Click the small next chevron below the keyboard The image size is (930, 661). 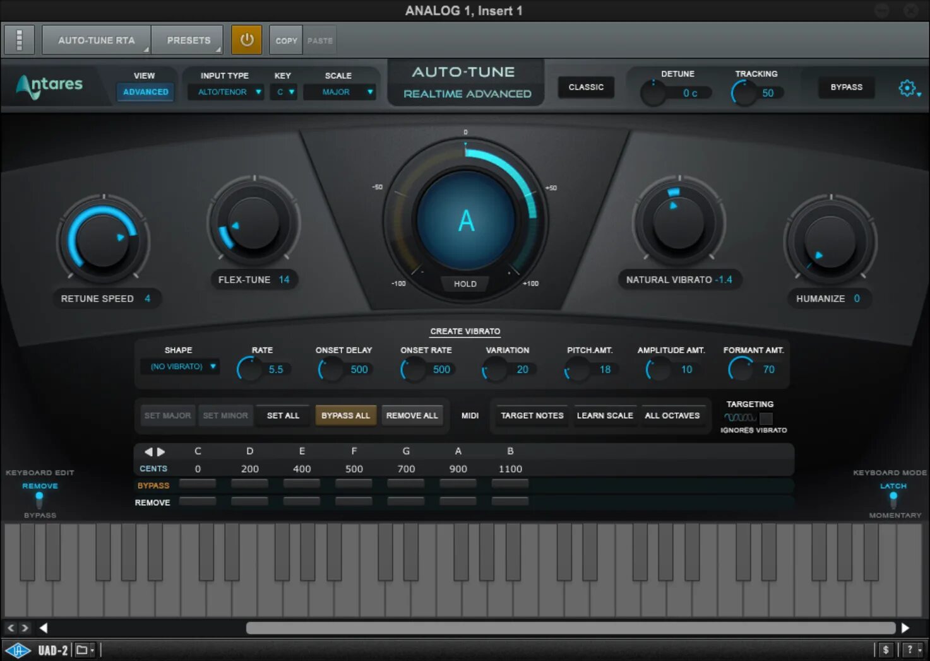click(25, 628)
